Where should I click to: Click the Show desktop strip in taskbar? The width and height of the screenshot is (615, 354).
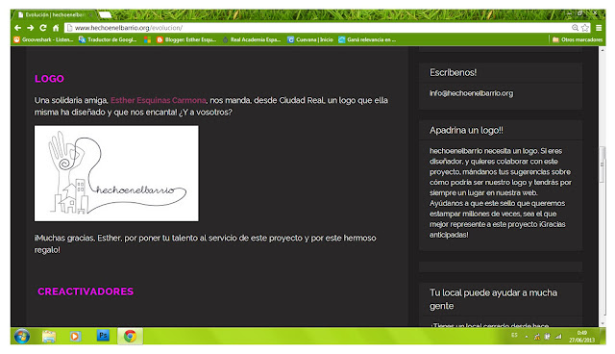coord(603,337)
